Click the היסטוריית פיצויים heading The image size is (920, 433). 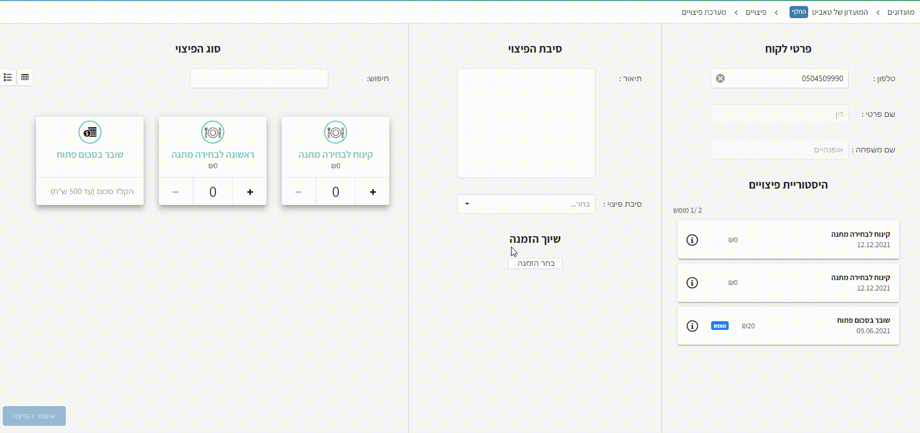point(788,185)
